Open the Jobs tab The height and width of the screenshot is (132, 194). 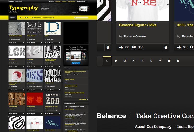click(x=20, y=17)
